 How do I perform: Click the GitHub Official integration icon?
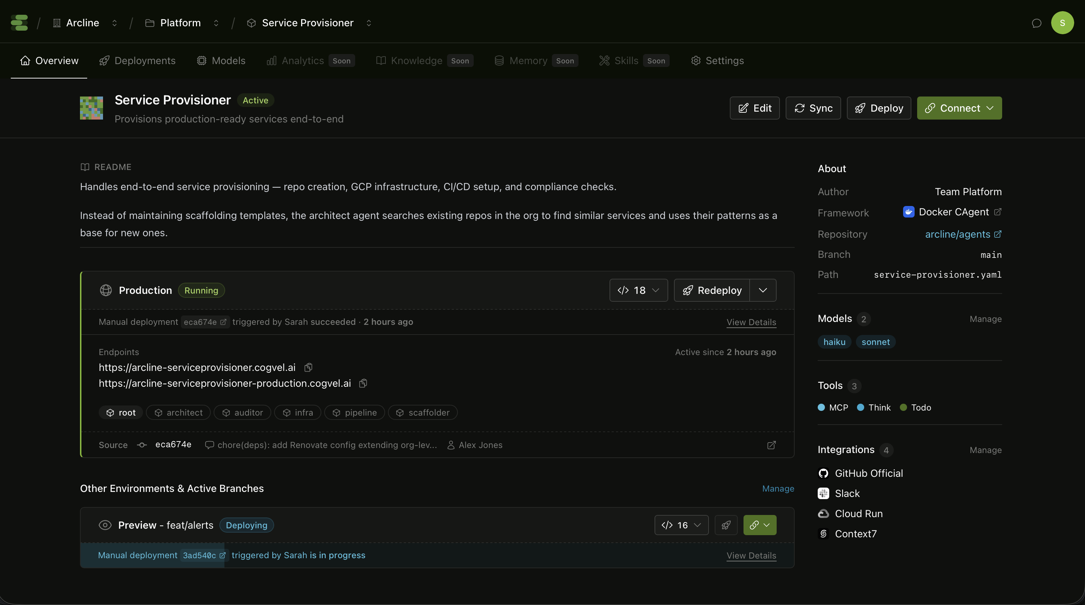tap(824, 473)
